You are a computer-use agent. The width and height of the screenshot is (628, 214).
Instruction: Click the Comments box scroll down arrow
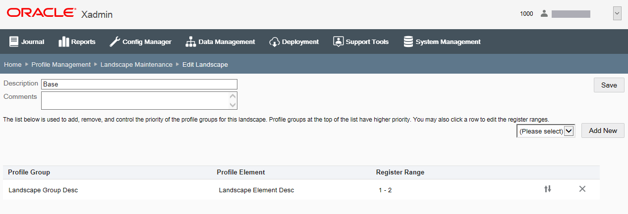(233, 104)
